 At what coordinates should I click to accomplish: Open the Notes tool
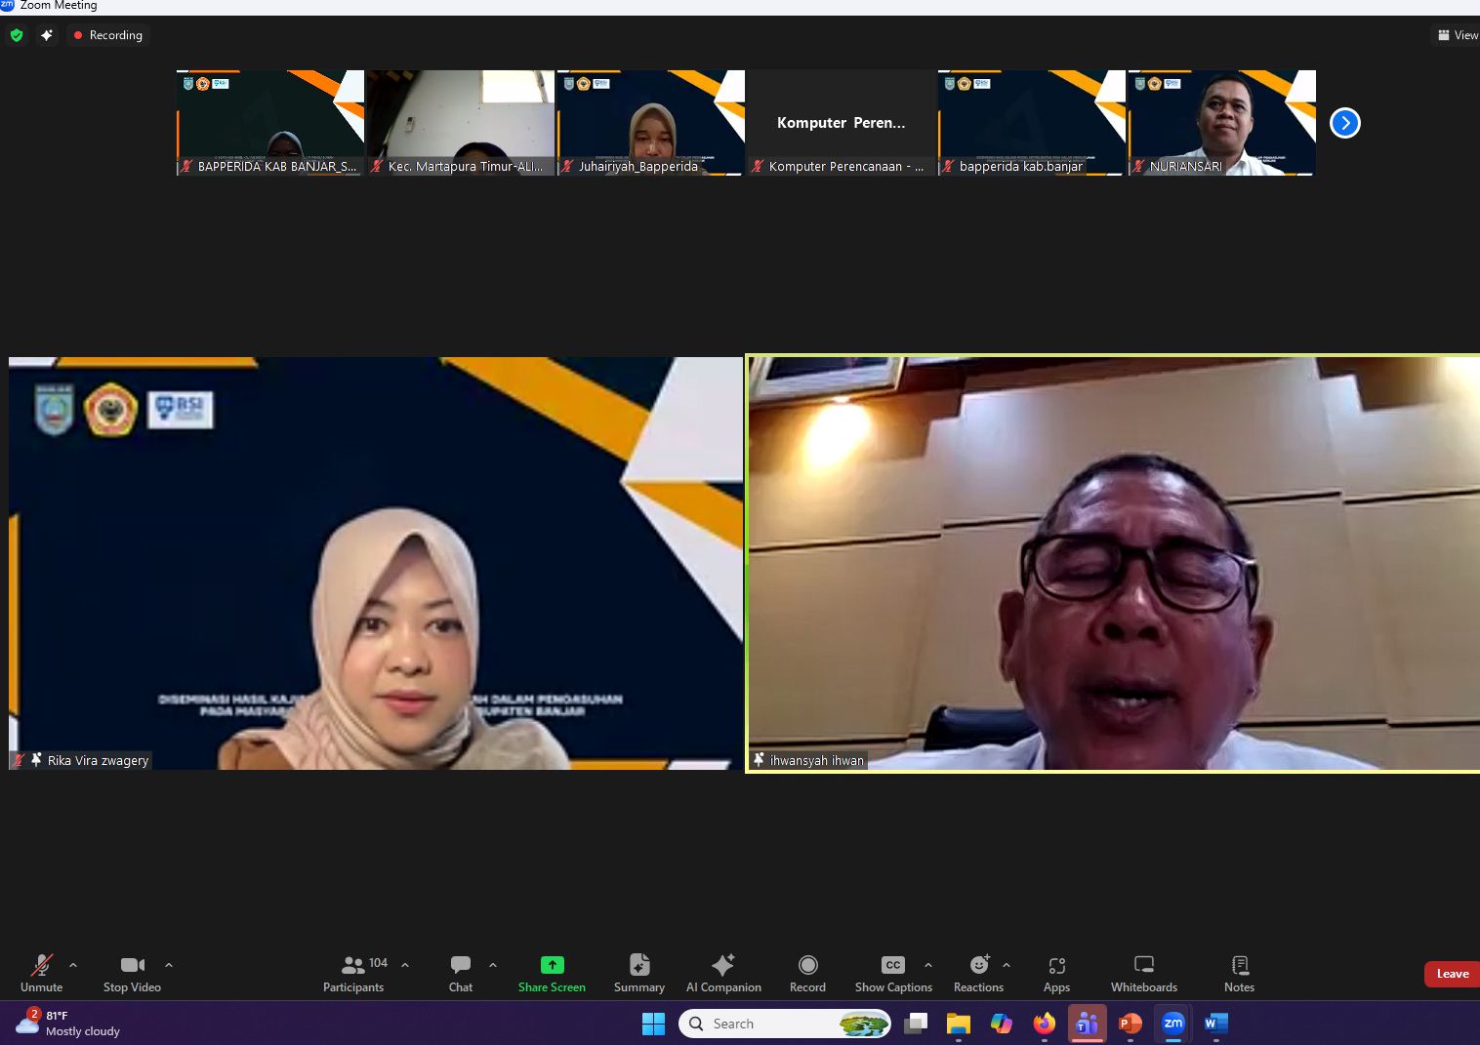pyautogui.click(x=1239, y=973)
